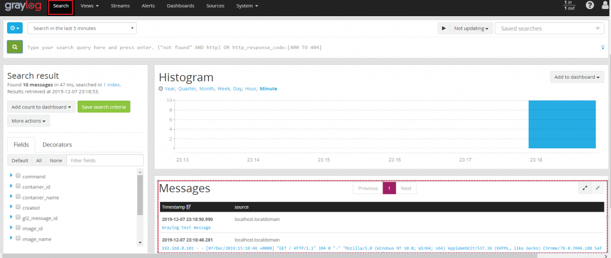Click the Filter fields input
The image size is (611, 258).
click(x=105, y=160)
